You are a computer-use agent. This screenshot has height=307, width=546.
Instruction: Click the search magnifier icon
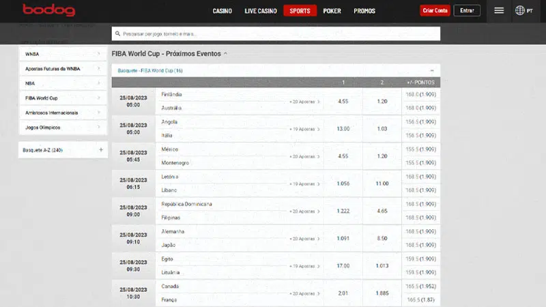pyautogui.click(x=118, y=33)
